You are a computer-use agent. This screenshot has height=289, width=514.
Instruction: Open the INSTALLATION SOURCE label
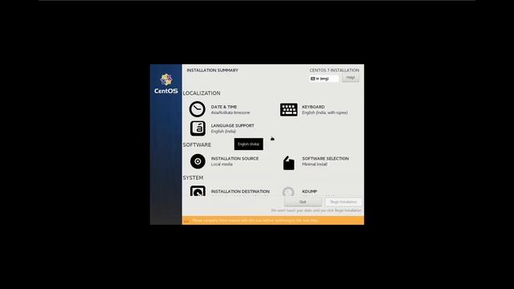pos(235,158)
